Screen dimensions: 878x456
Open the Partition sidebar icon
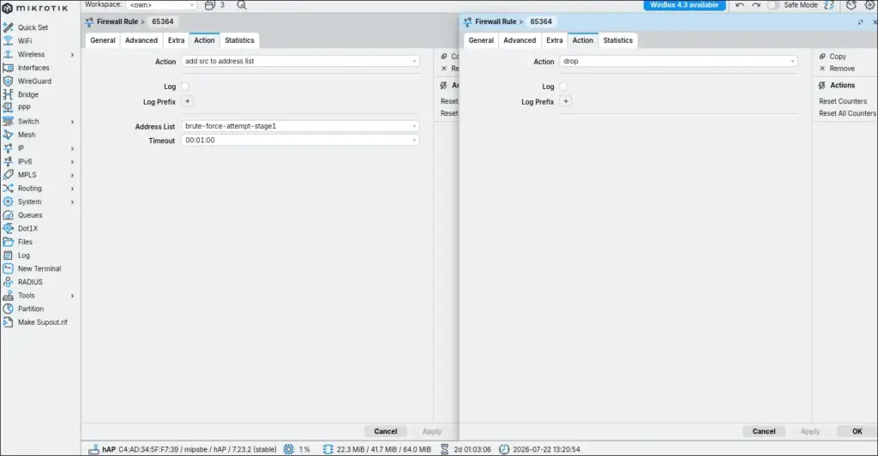9,309
